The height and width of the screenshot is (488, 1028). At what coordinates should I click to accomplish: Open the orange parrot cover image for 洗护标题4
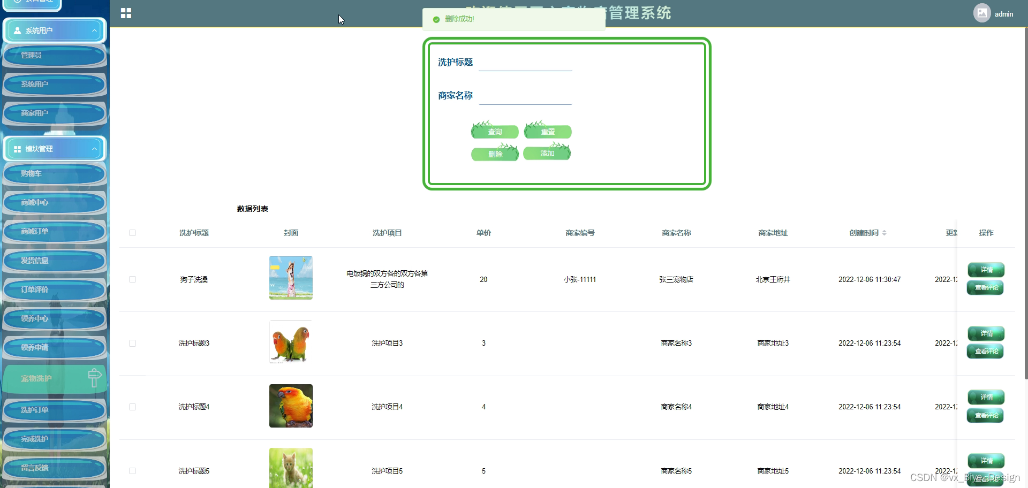point(291,406)
